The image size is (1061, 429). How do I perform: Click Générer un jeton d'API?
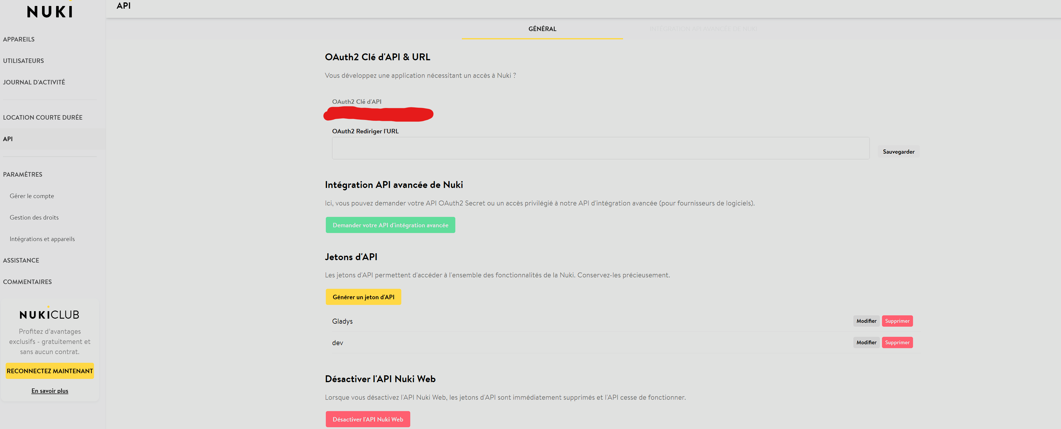click(x=363, y=297)
